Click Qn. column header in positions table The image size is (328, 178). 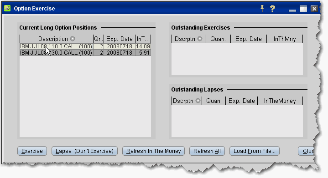(x=99, y=39)
